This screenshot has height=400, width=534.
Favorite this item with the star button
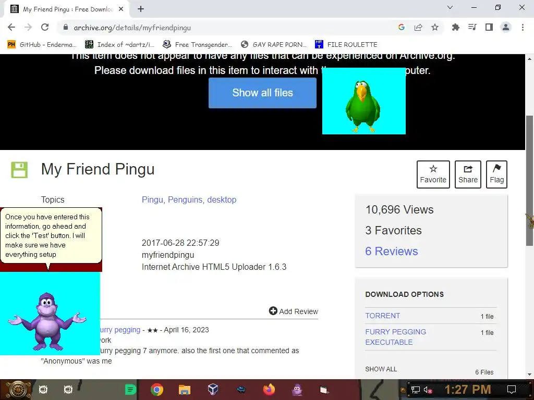tap(433, 174)
